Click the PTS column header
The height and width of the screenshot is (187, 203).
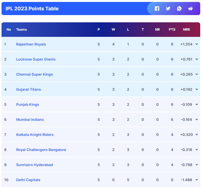(x=172, y=29)
